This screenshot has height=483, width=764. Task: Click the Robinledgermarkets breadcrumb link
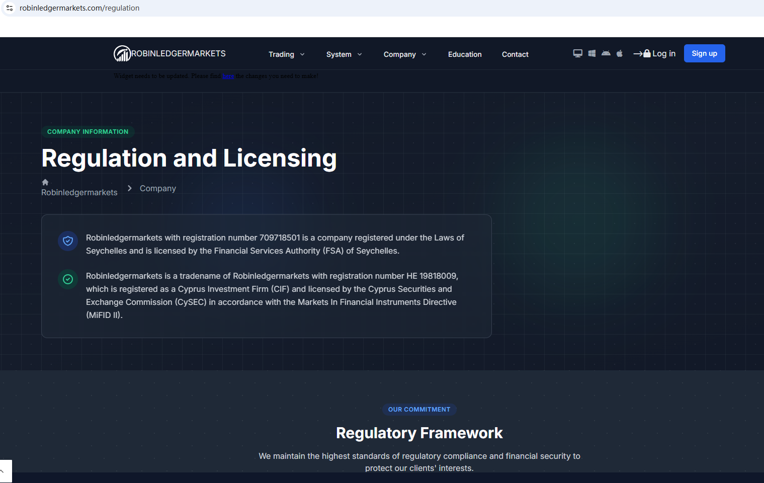79,192
